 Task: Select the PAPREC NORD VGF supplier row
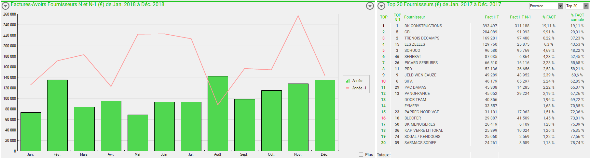tap(483, 112)
